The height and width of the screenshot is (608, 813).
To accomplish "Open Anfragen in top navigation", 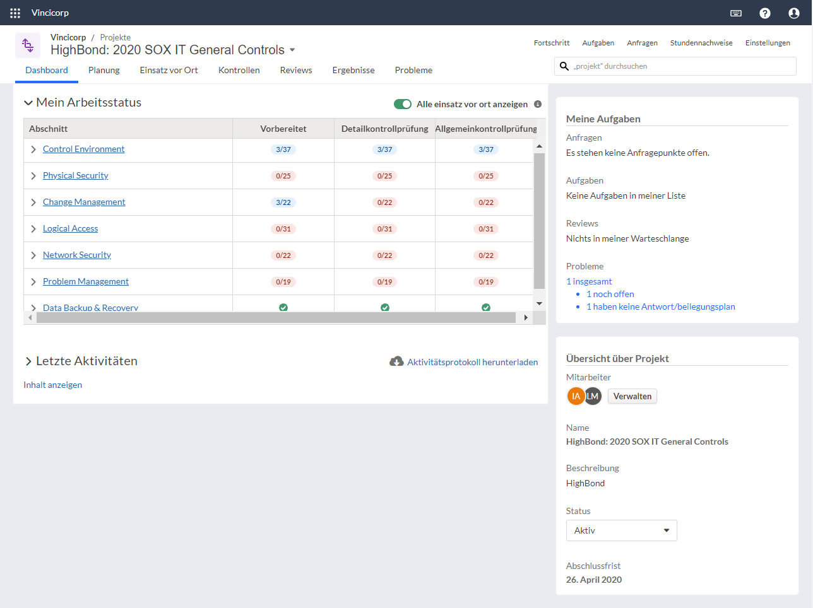I will 642,43.
